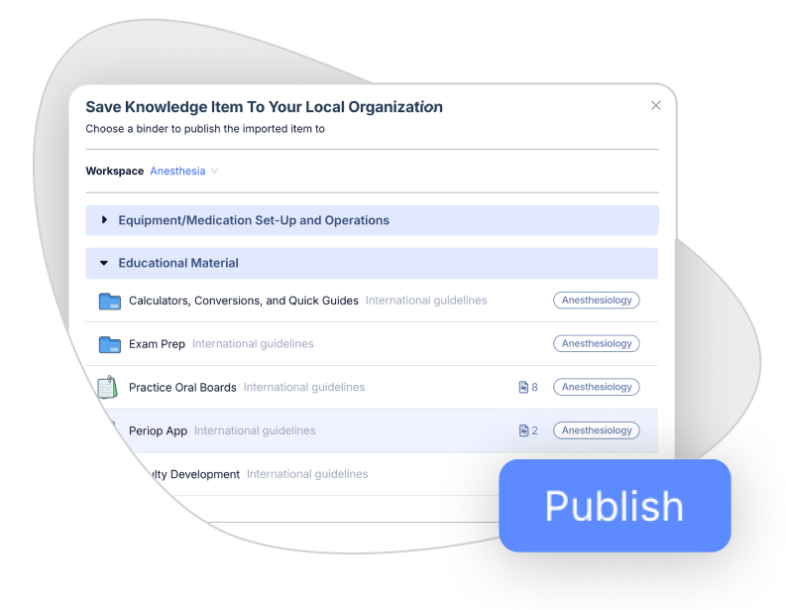The width and height of the screenshot is (786, 610).
Task: Click the Educational Material heading text
Action: 178,263
